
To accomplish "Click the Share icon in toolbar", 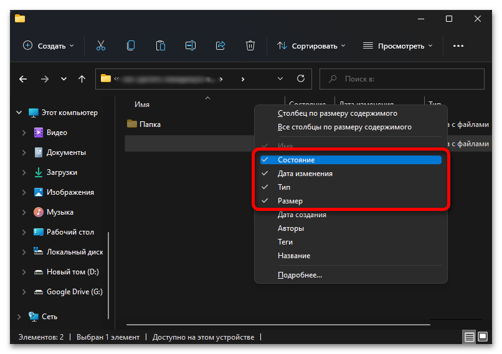I will pos(220,45).
